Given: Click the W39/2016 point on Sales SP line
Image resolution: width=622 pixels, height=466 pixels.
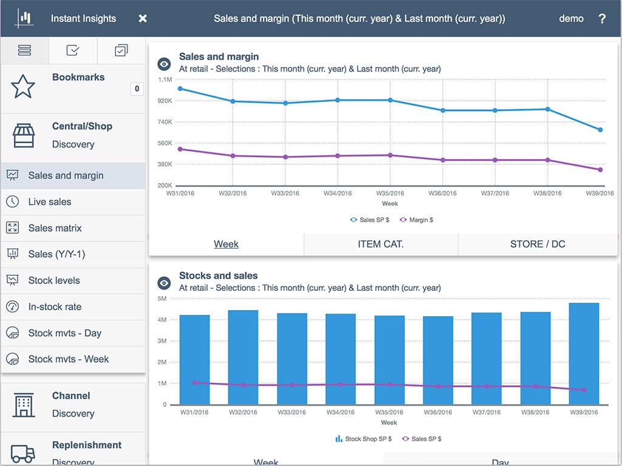Looking at the screenshot, I should (600, 130).
